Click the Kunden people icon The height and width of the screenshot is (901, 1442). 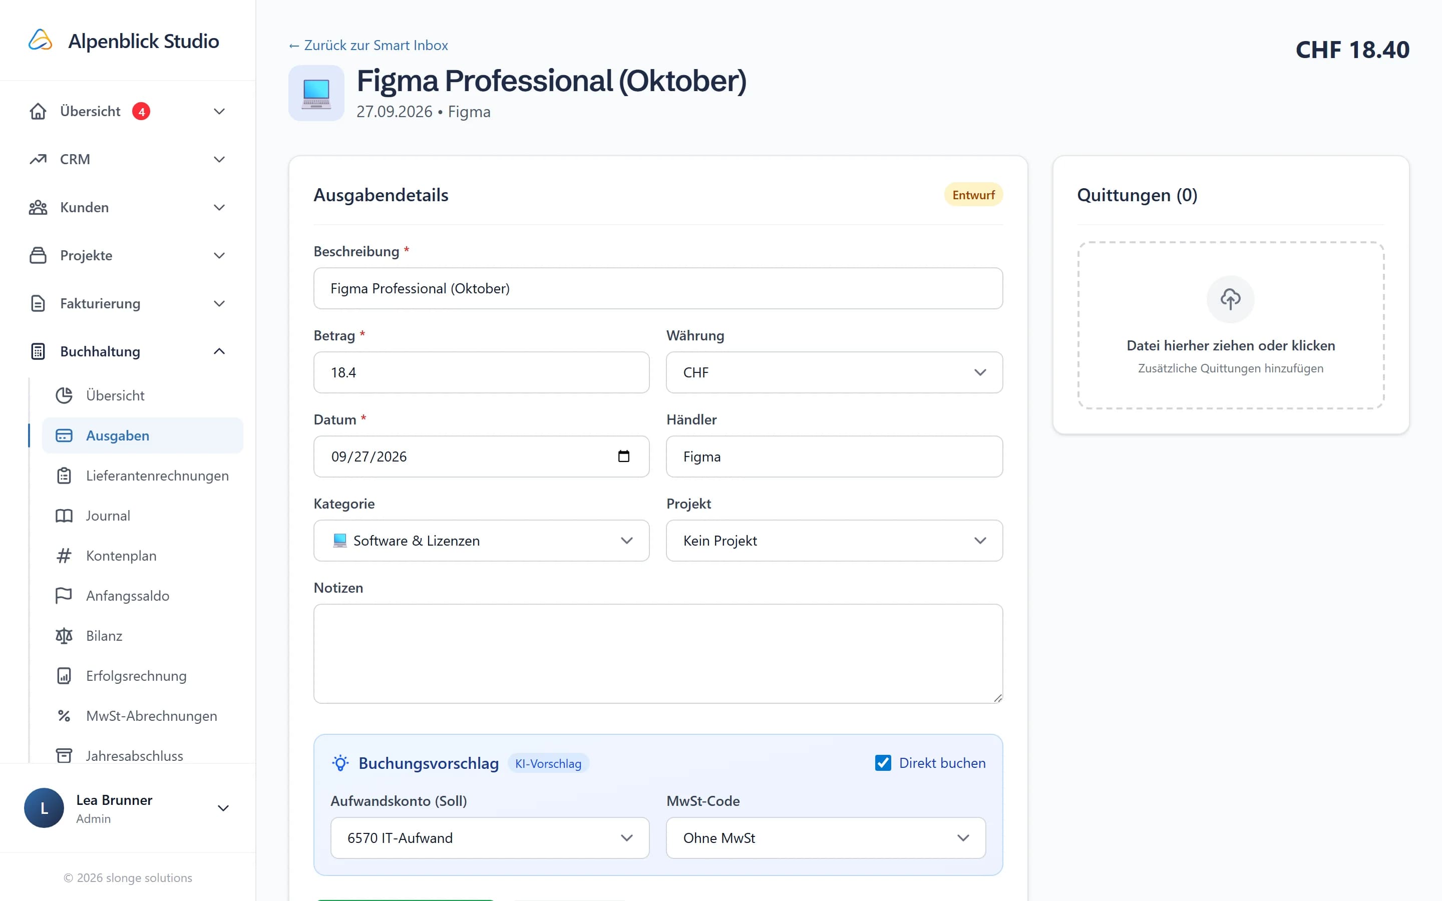[38, 207]
